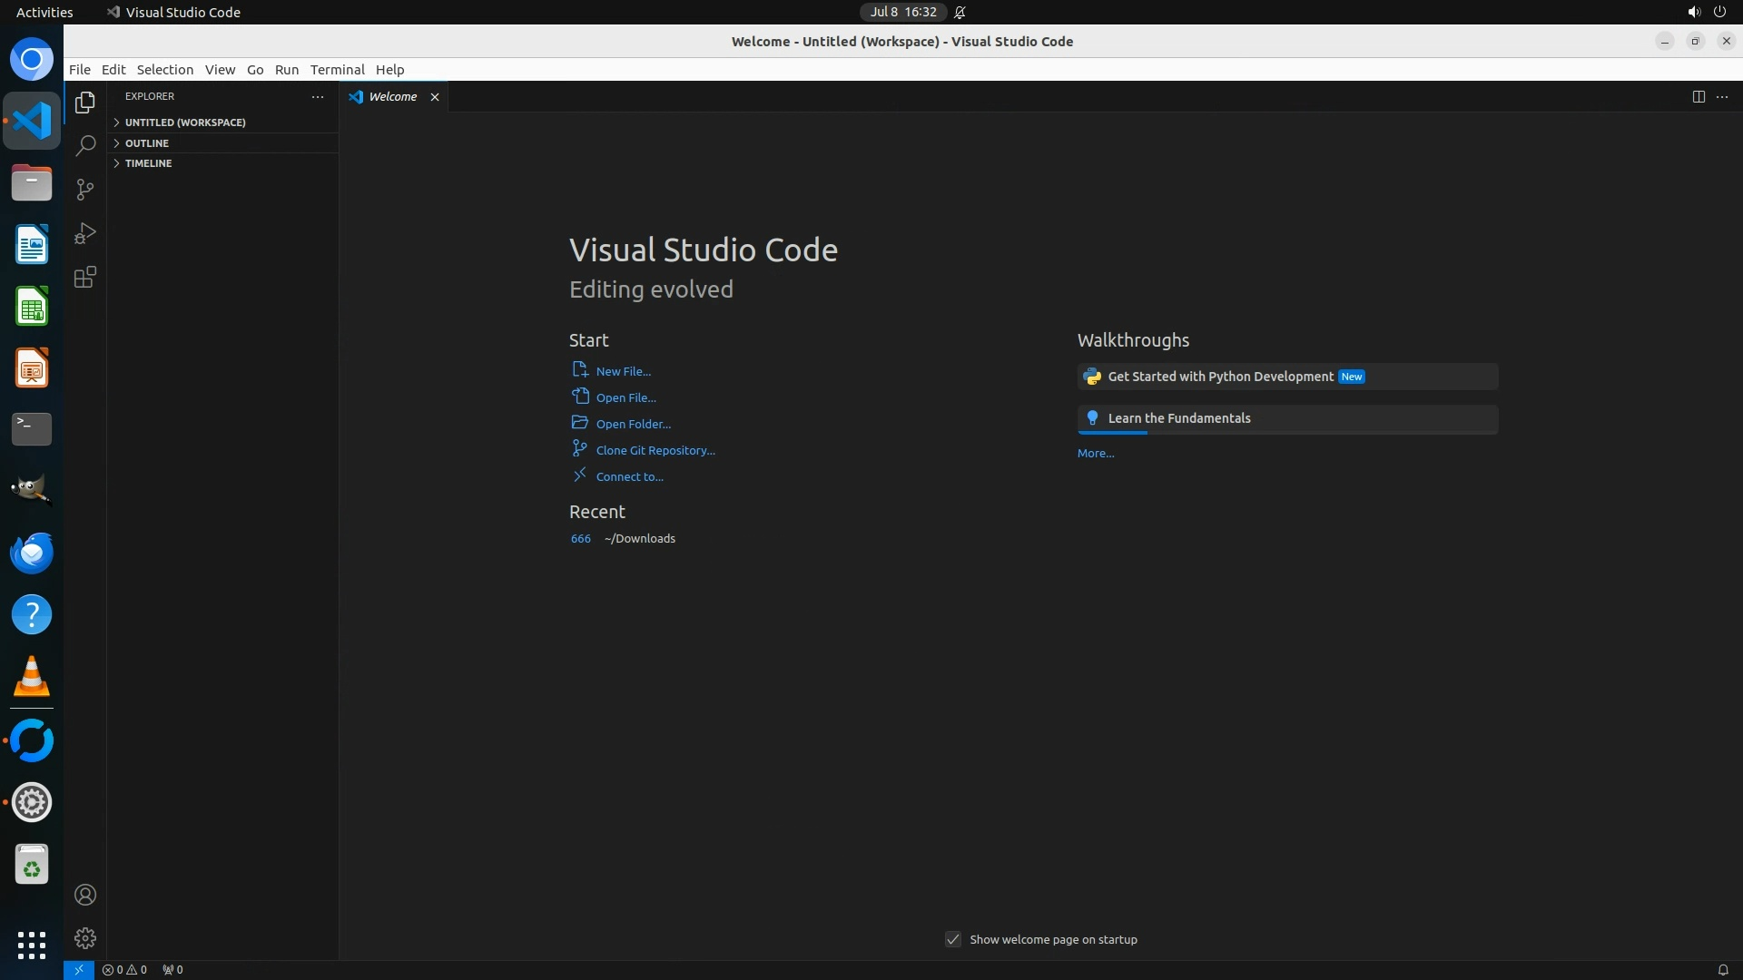
Task: Click the Open Folder link
Action: 633,424
